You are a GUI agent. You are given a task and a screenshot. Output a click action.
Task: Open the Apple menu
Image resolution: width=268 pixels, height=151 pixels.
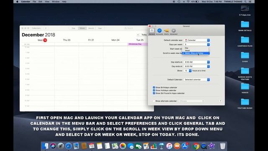(17, 2)
